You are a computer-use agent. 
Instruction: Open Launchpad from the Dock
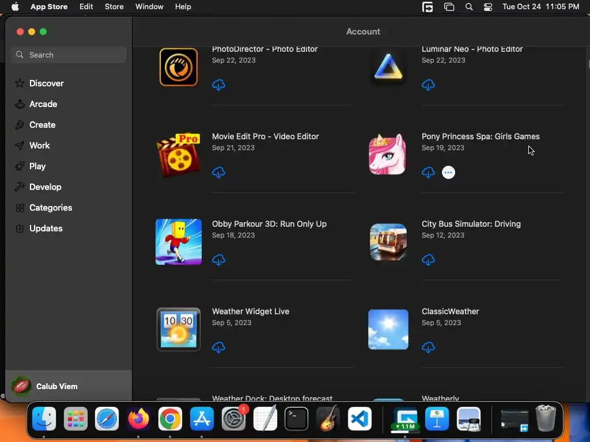[75, 418]
